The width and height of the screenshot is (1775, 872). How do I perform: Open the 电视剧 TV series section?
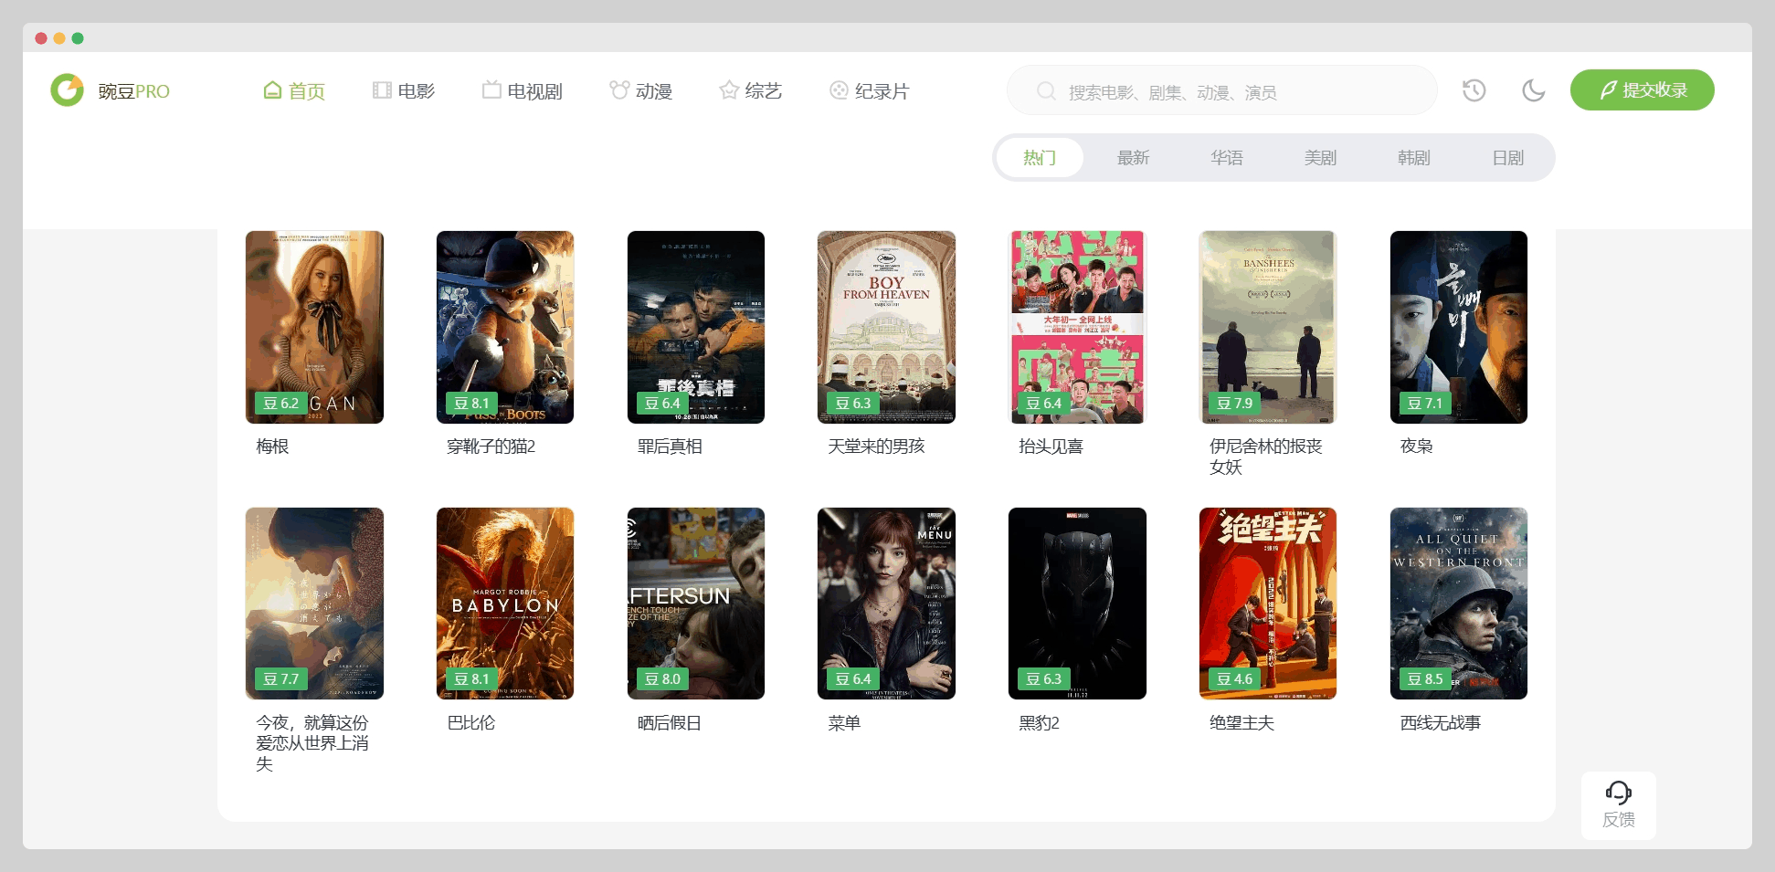[523, 90]
